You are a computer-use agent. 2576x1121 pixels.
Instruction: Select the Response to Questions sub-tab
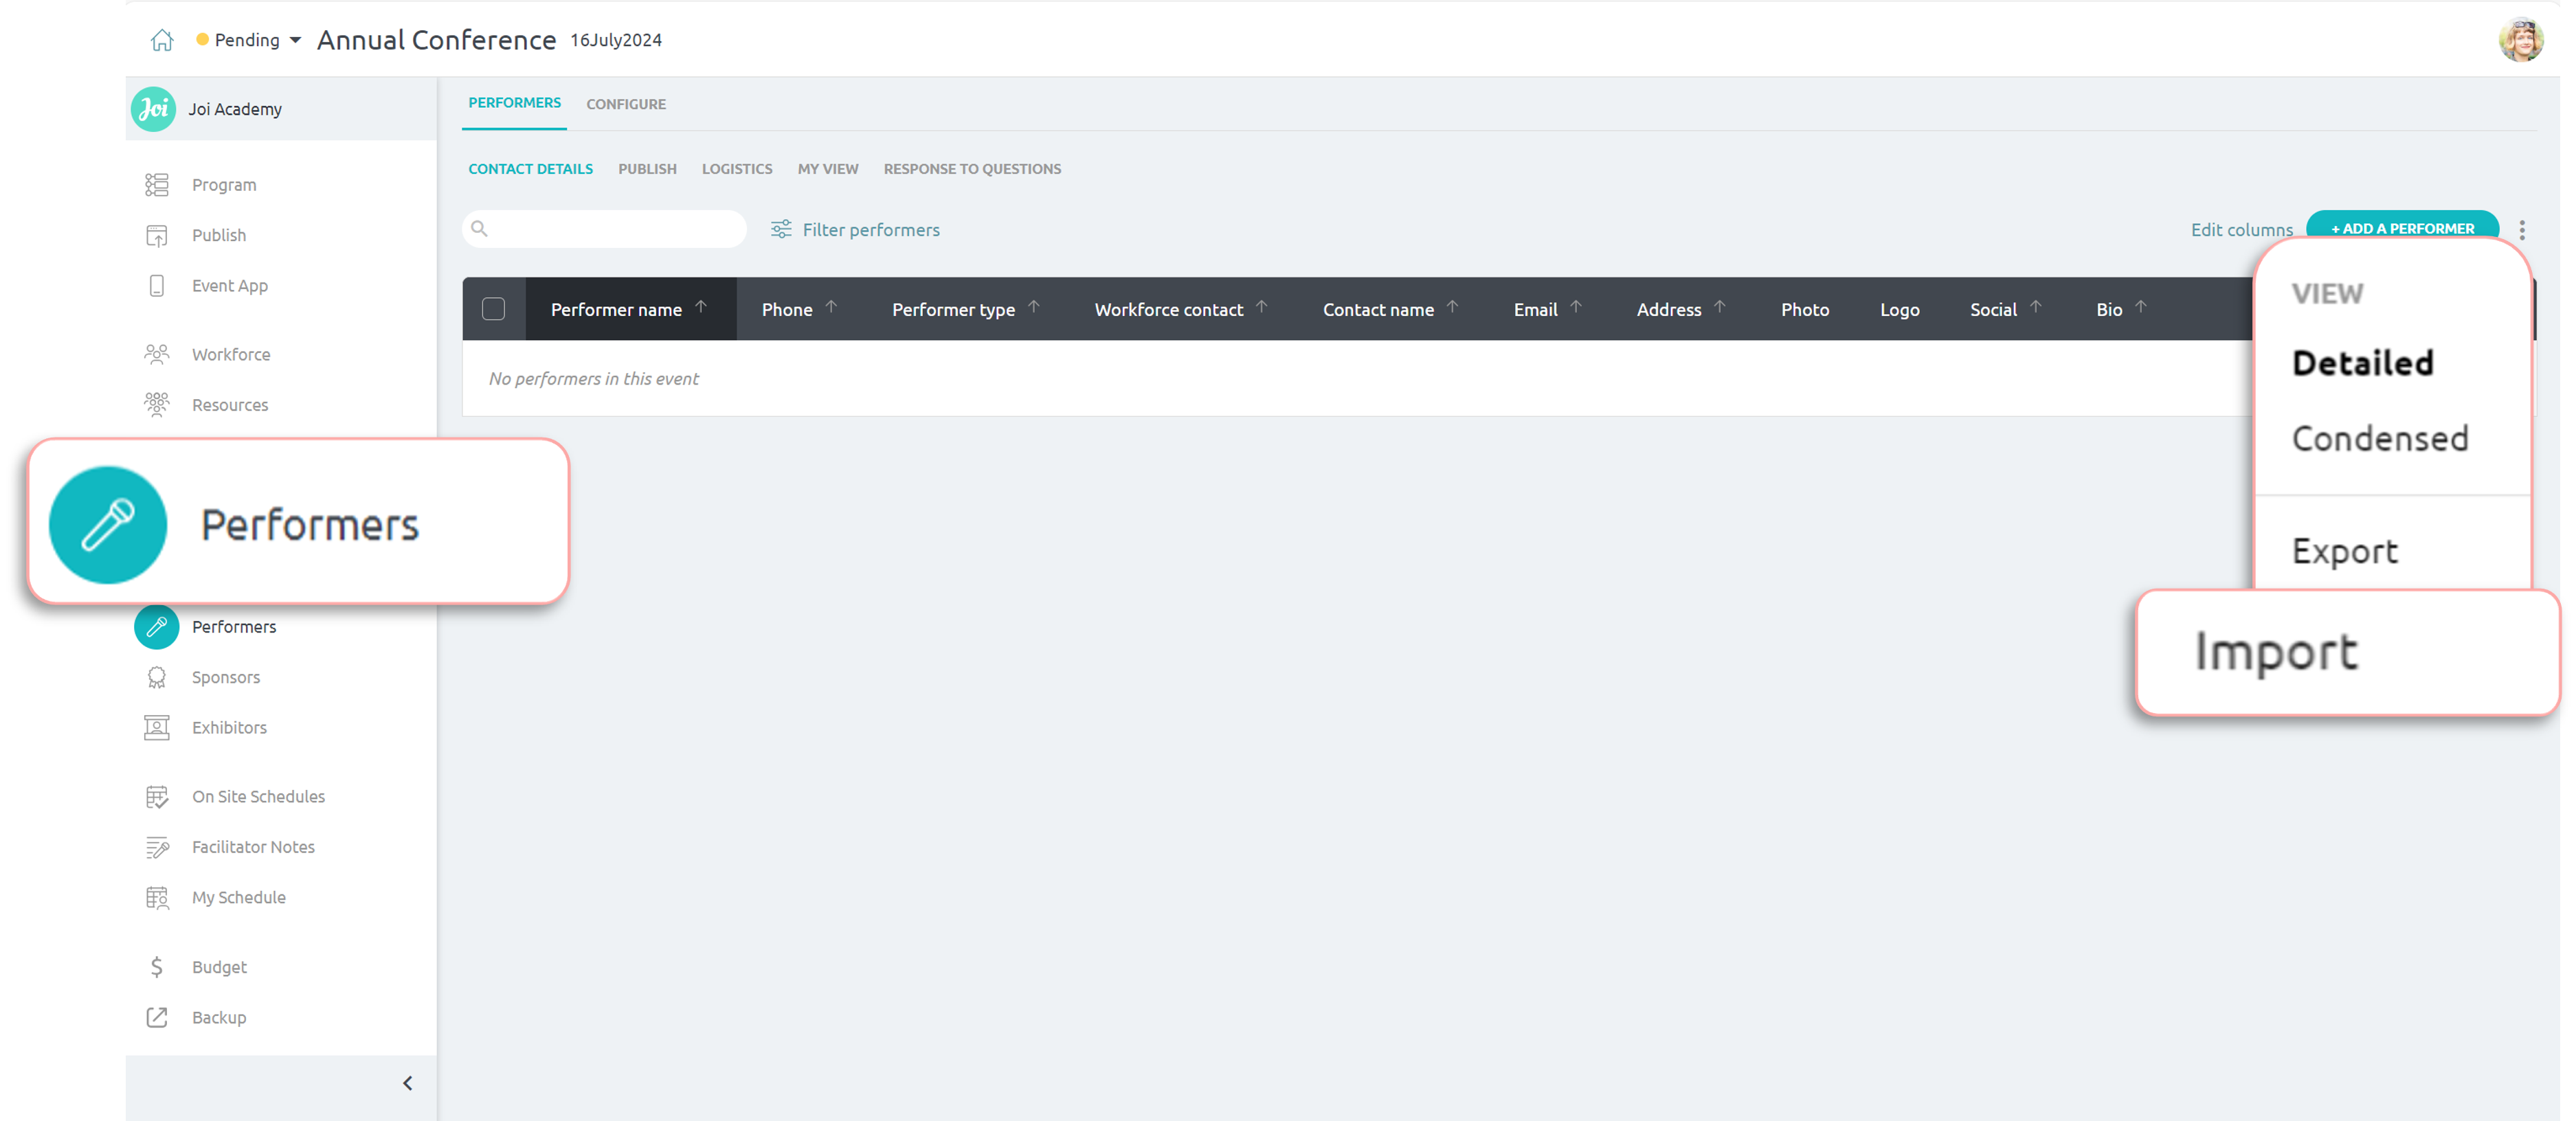pos(972,169)
